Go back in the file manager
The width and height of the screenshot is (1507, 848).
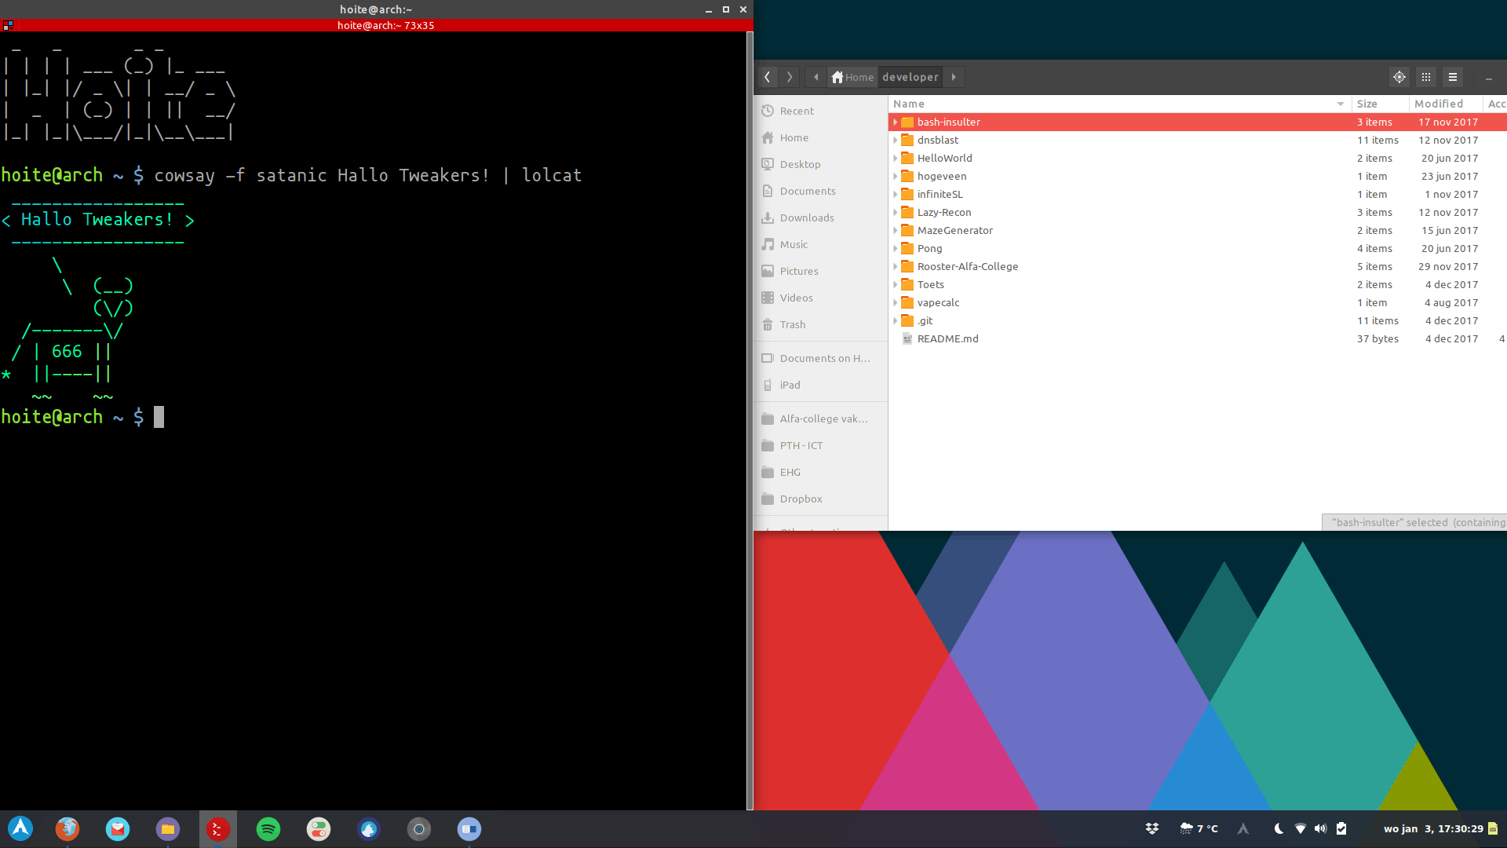click(767, 77)
